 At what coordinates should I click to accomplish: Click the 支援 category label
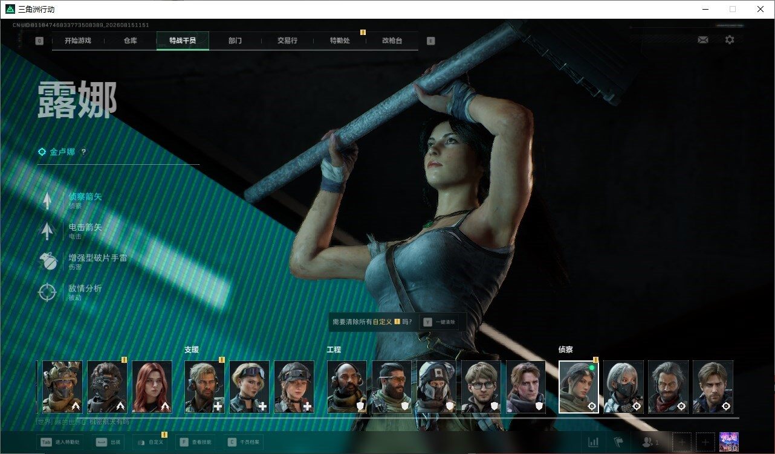coord(192,350)
